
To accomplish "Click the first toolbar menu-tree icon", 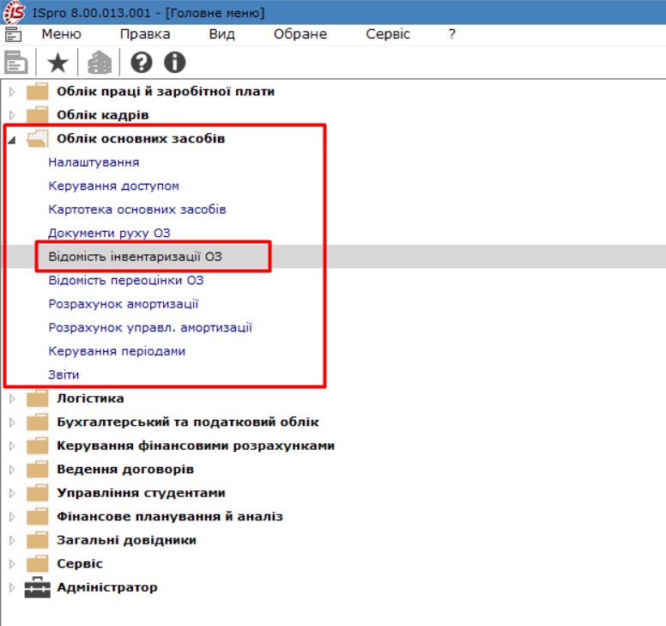I will click(x=15, y=63).
